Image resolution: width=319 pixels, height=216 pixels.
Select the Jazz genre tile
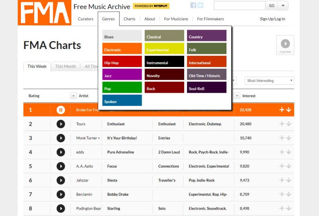point(122,74)
